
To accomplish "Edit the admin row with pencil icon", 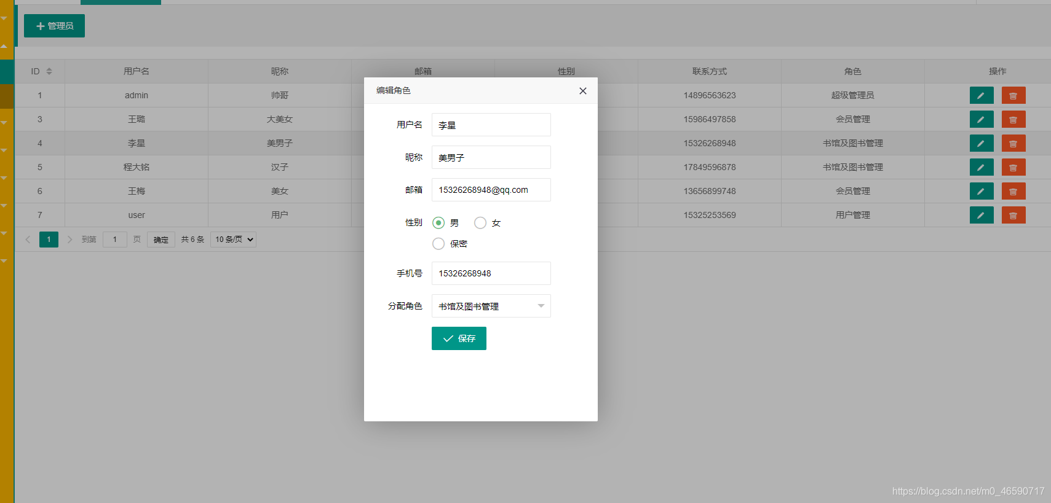I will (982, 96).
